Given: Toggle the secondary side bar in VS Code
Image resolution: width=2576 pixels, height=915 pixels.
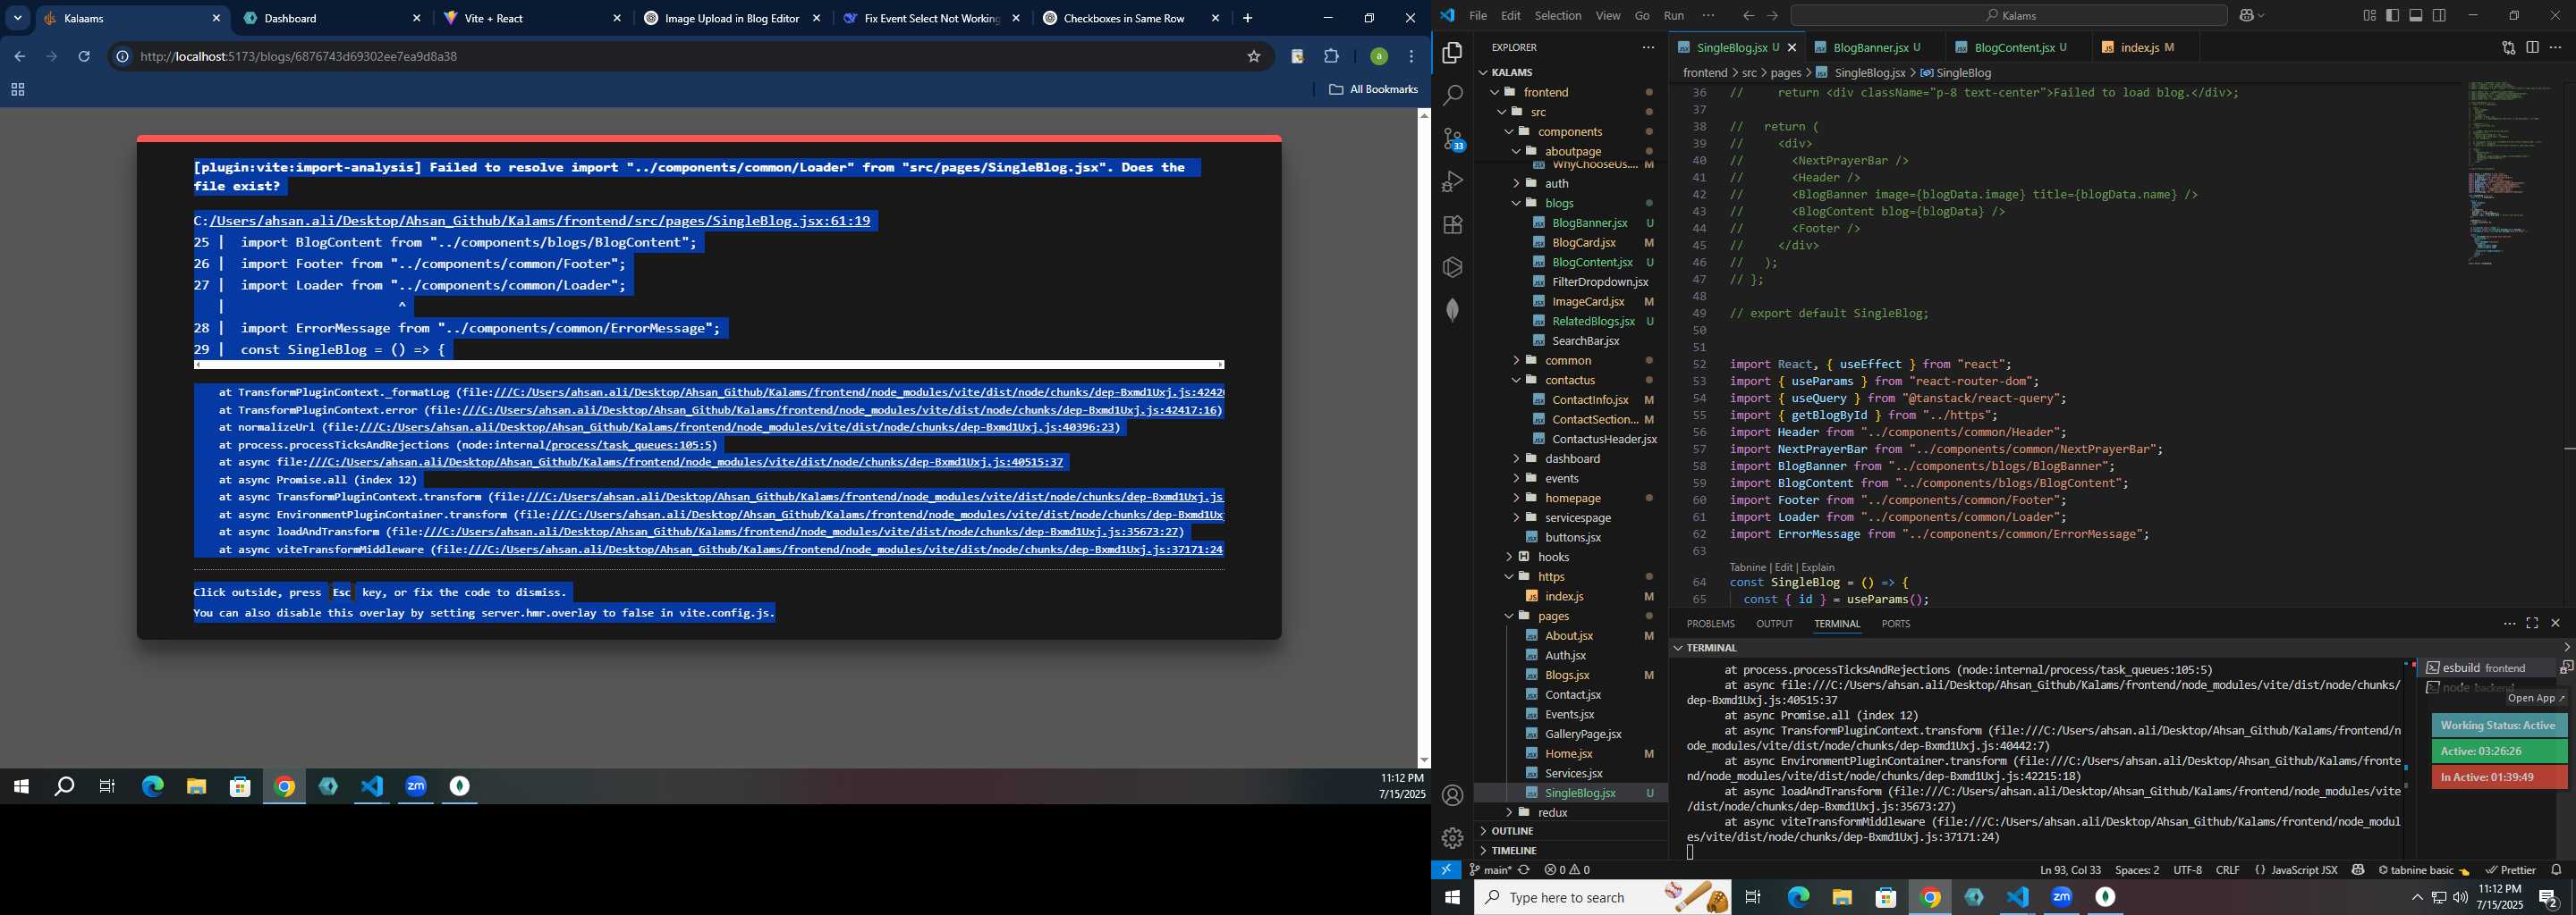Looking at the screenshot, I should pyautogui.click(x=2439, y=16).
